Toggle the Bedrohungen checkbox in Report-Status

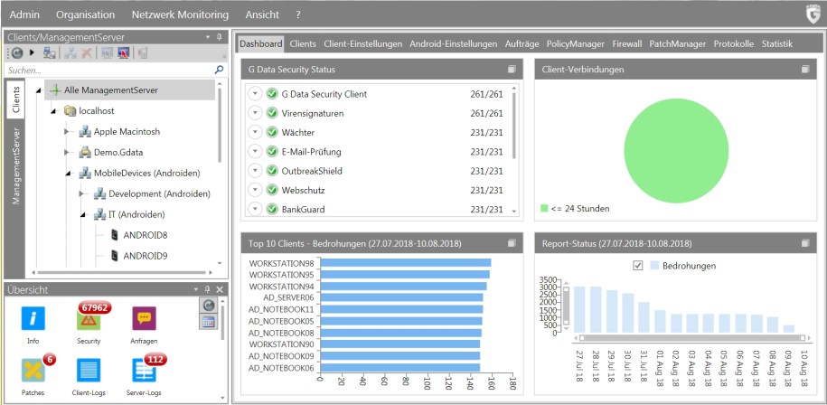[638, 266]
